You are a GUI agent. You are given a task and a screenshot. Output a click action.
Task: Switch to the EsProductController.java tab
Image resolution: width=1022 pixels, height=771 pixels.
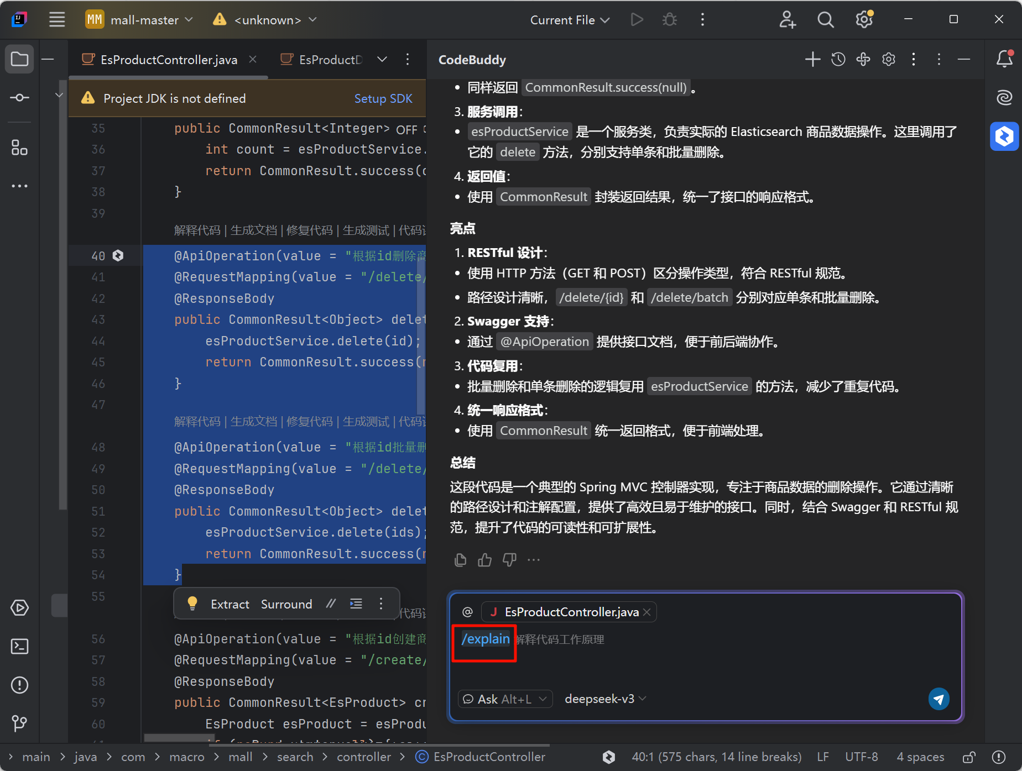[x=169, y=60]
